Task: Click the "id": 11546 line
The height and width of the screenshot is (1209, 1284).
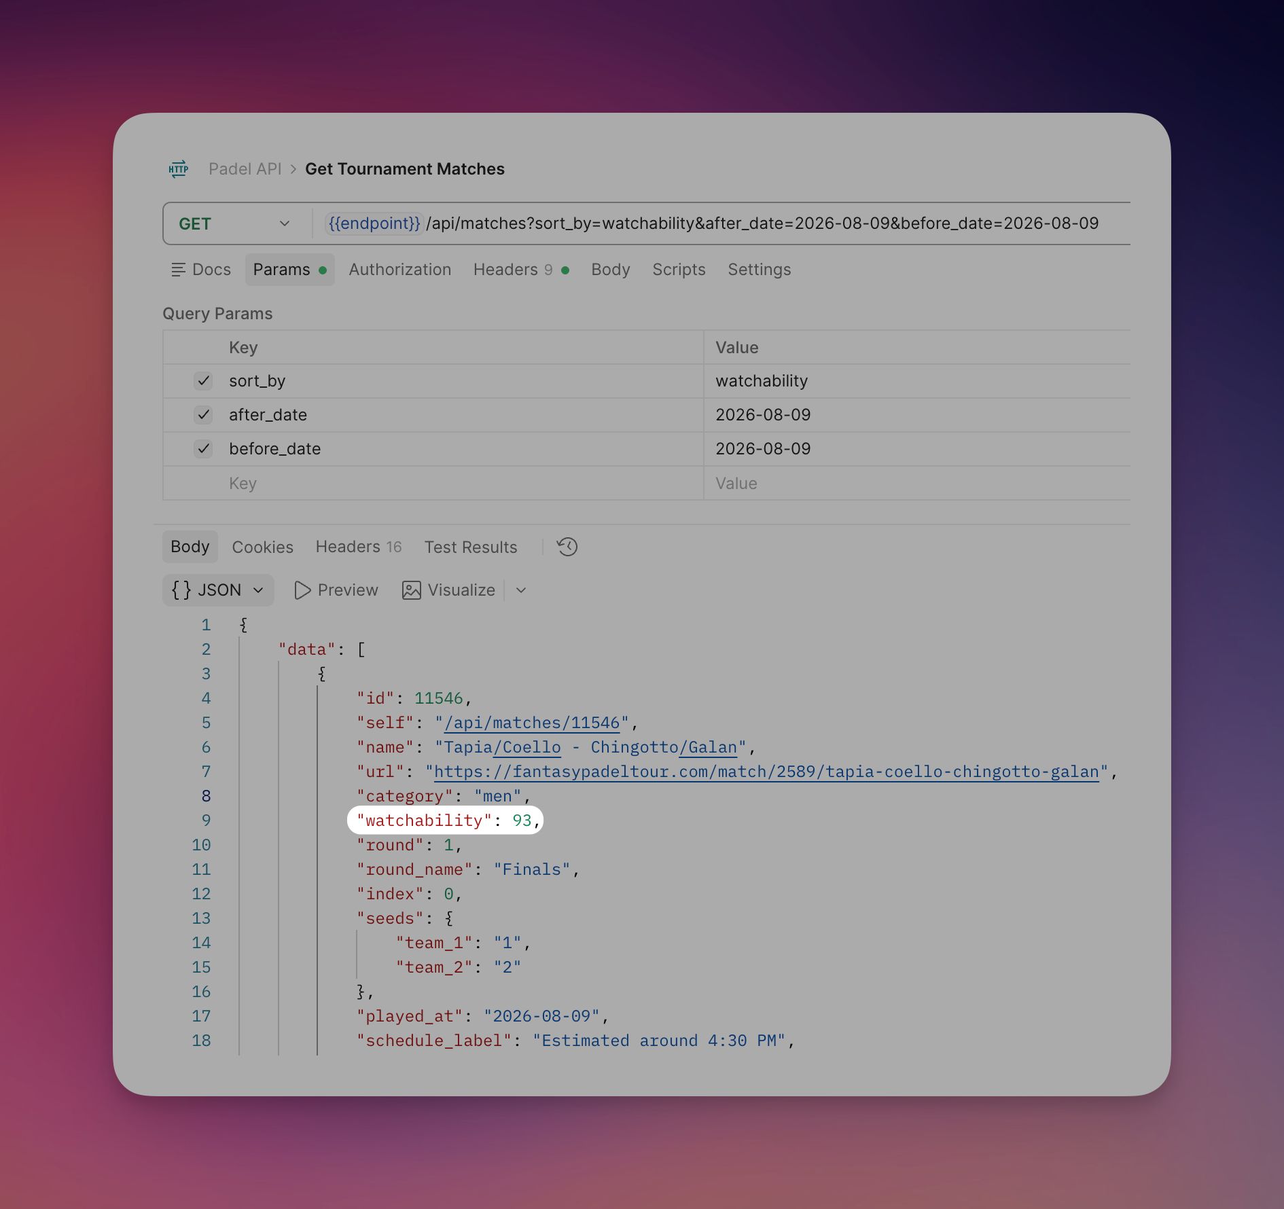Action: 414,698
